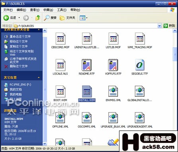Collapse the Other Places (其它位置) section
The width and height of the screenshot is (178, 152).
pyautogui.click(x=39, y=78)
